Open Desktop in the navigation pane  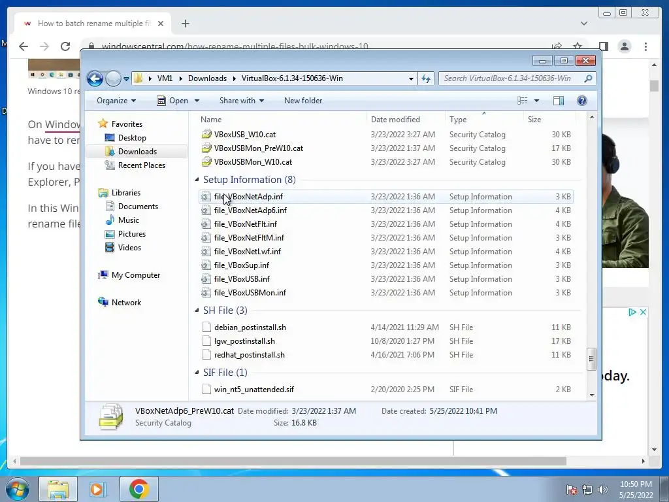click(132, 137)
